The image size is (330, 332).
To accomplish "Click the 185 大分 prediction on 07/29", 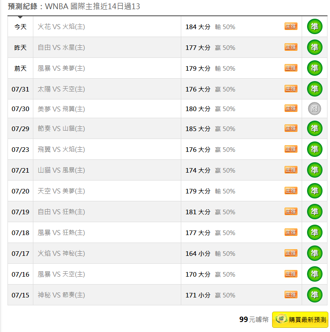I will (197, 129).
